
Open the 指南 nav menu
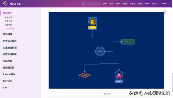pyautogui.click(x=105, y=4)
